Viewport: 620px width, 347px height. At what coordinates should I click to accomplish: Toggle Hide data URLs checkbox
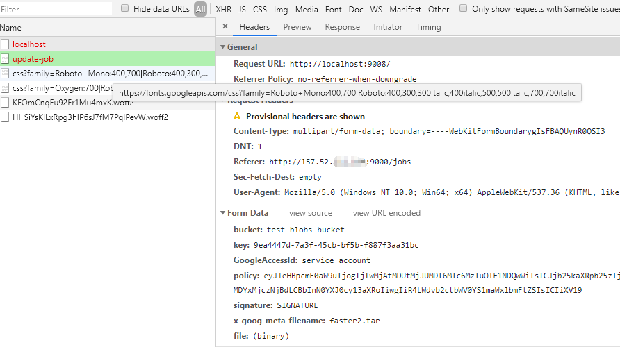click(124, 8)
